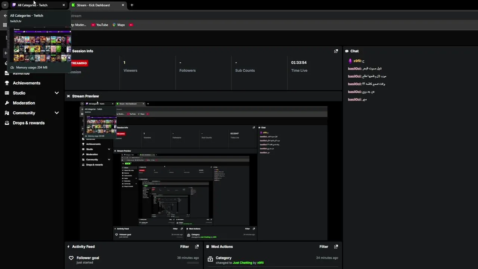478x269 pixels.
Task: Click the Follower goal heart icon
Action: (x=71, y=258)
